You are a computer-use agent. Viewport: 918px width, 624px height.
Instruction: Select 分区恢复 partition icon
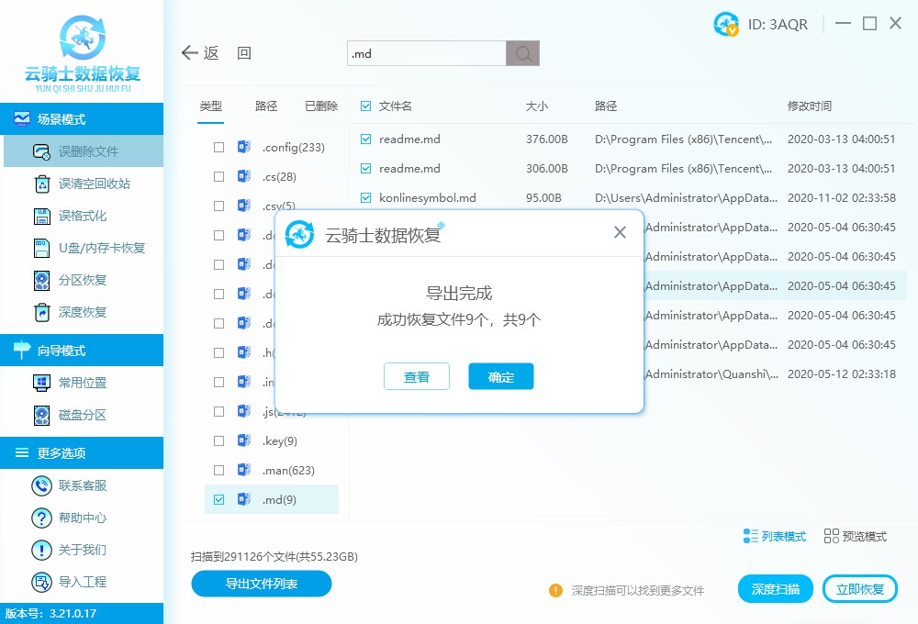click(x=41, y=281)
